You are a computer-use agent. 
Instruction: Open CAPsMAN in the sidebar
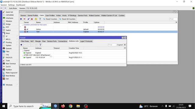point(9,15)
